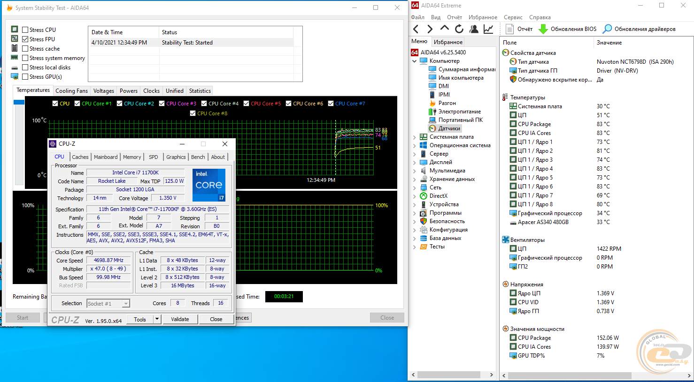Open the Сервис menu in AIDA64

513,17
